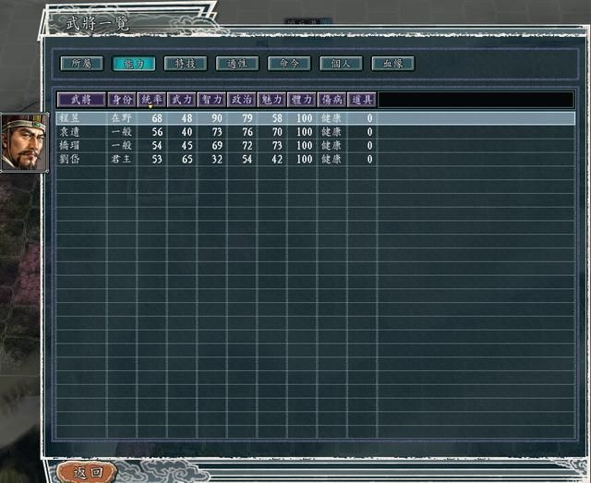This screenshot has width=591, height=483.
Task: Switch to the 適性 tab
Action: point(237,64)
